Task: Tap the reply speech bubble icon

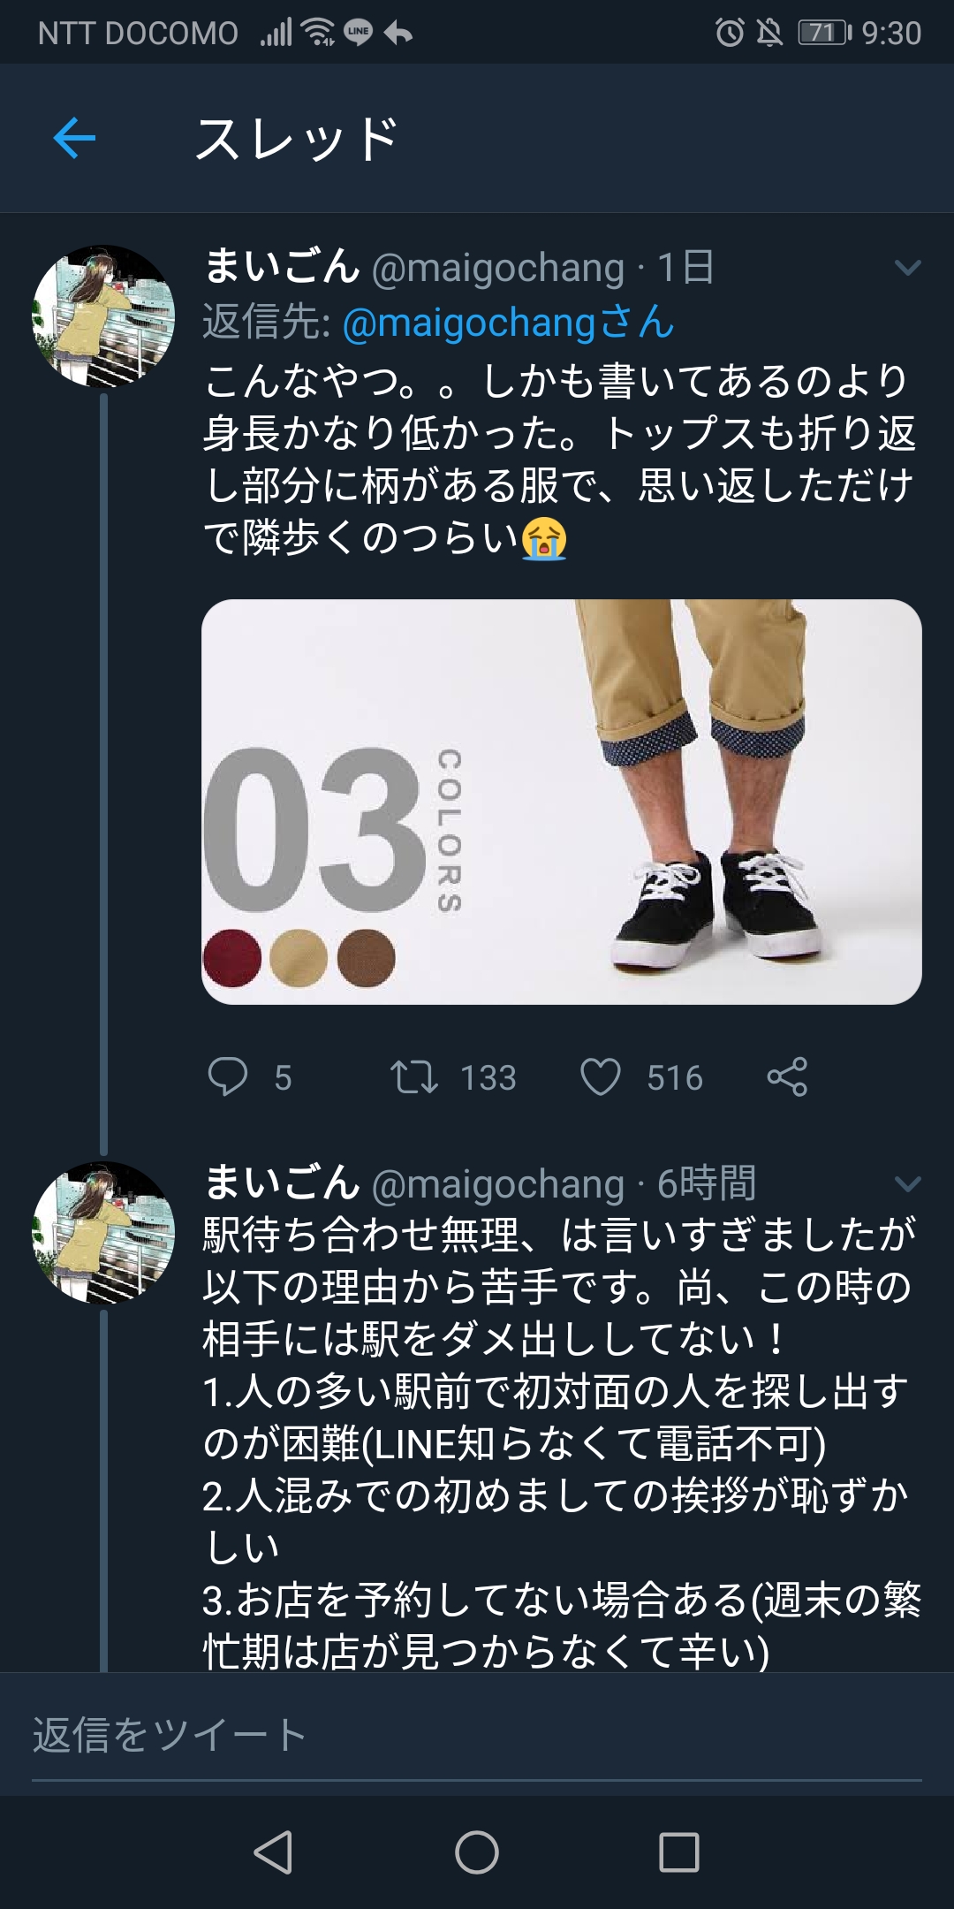Action: pyautogui.click(x=228, y=1076)
